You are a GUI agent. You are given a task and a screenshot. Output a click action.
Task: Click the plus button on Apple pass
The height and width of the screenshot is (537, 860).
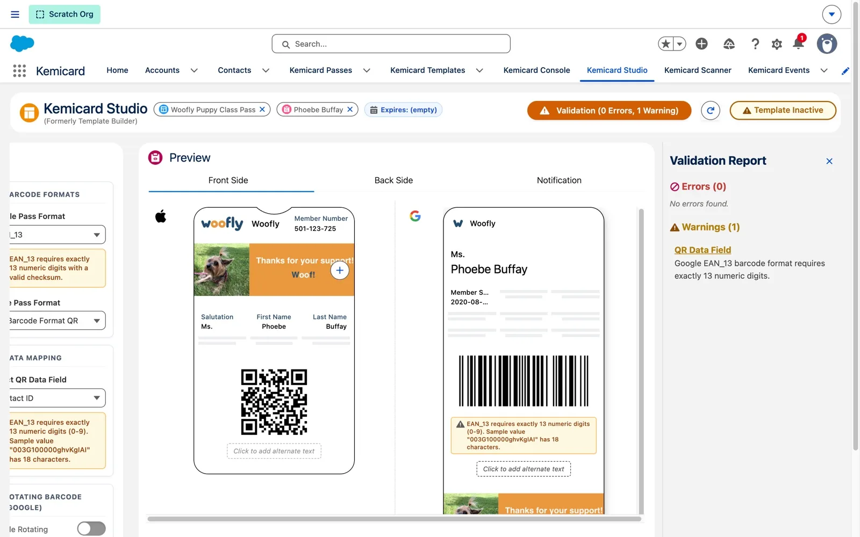(340, 270)
